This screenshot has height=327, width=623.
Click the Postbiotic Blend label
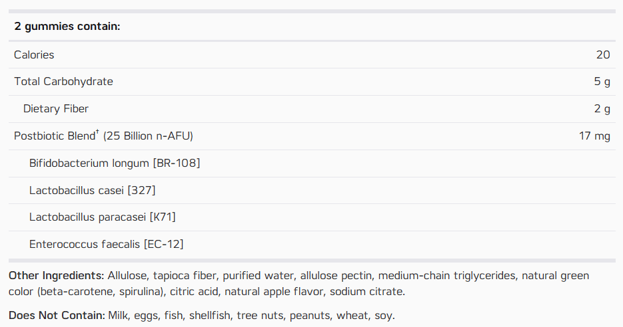pyautogui.click(x=55, y=136)
